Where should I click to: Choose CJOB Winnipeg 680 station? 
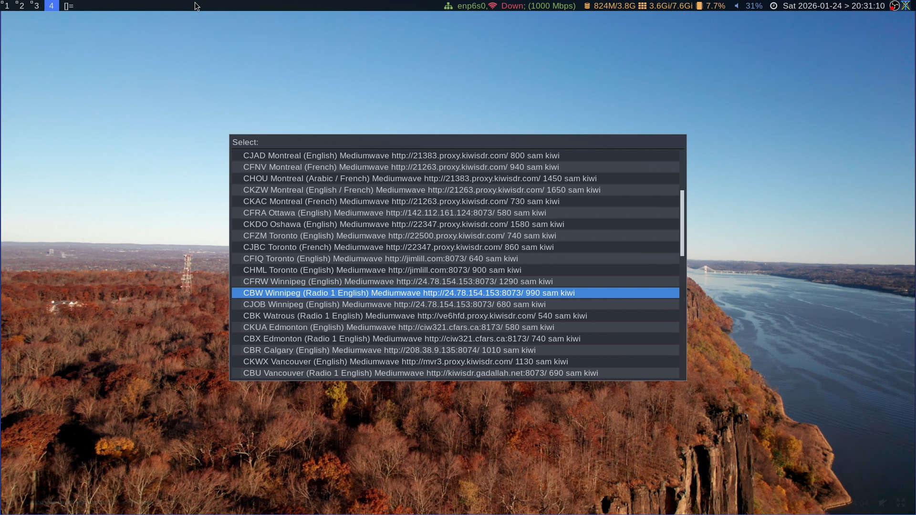point(456,304)
